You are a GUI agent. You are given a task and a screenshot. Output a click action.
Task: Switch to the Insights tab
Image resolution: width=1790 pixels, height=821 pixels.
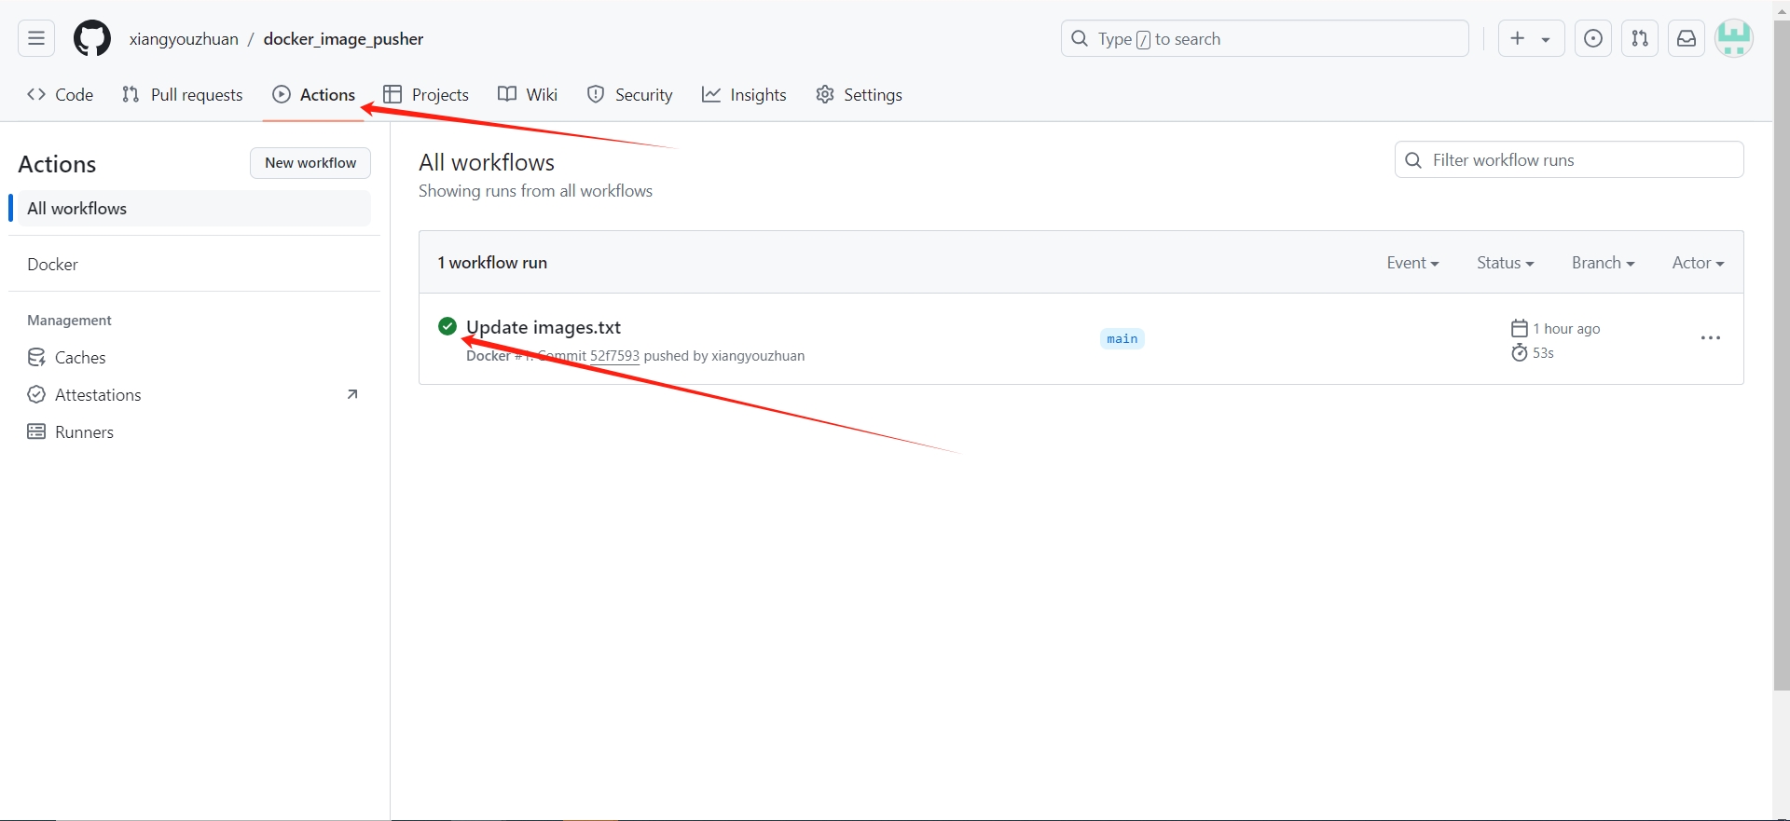[744, 95]
